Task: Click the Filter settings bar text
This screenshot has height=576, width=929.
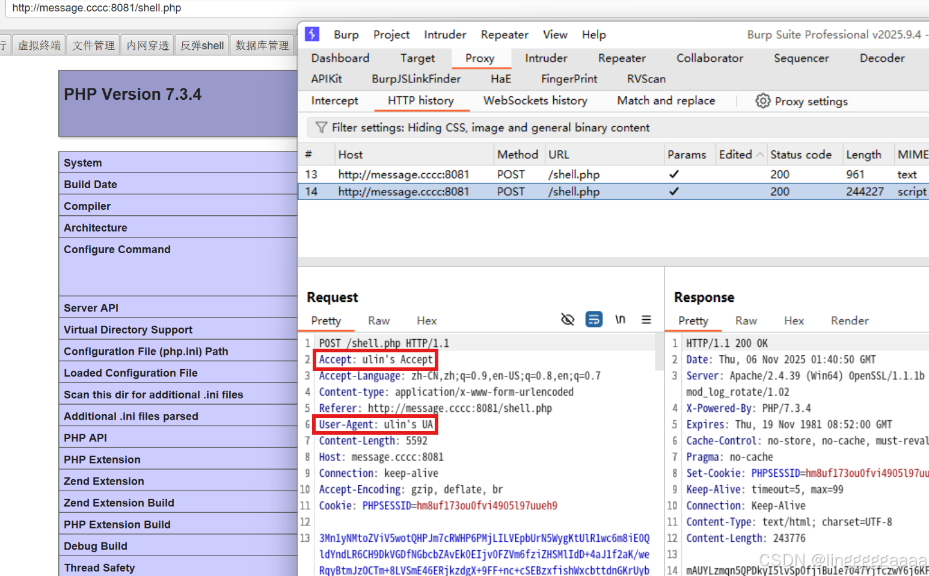Action: point(491,127)
